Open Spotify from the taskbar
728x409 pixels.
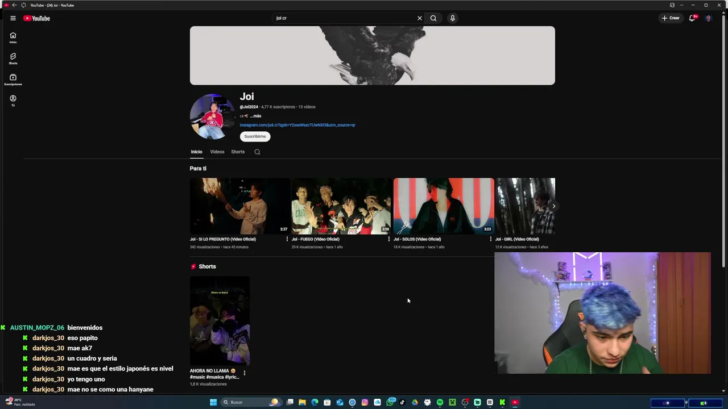(440, 402)
